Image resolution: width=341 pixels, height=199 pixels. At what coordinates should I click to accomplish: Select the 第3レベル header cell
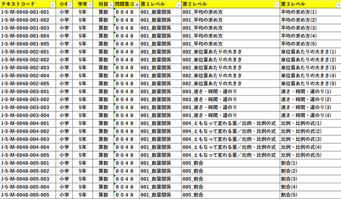pos(311,4)
